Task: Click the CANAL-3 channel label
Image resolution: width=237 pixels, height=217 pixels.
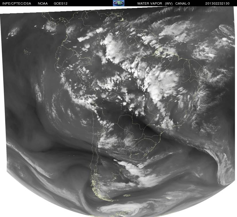Action: tap(183, 3)
